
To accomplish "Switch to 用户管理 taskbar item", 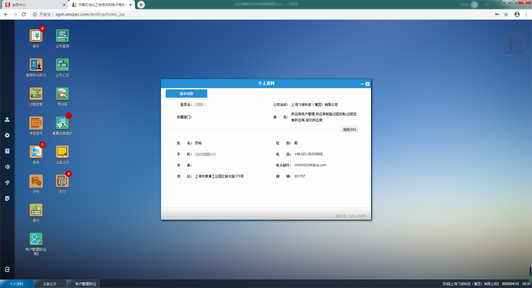I will (x=83, y=284).
